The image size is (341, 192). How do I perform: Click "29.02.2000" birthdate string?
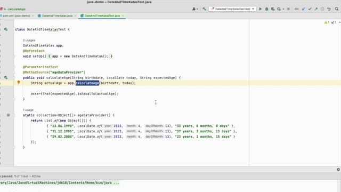(x=62, y=137)
